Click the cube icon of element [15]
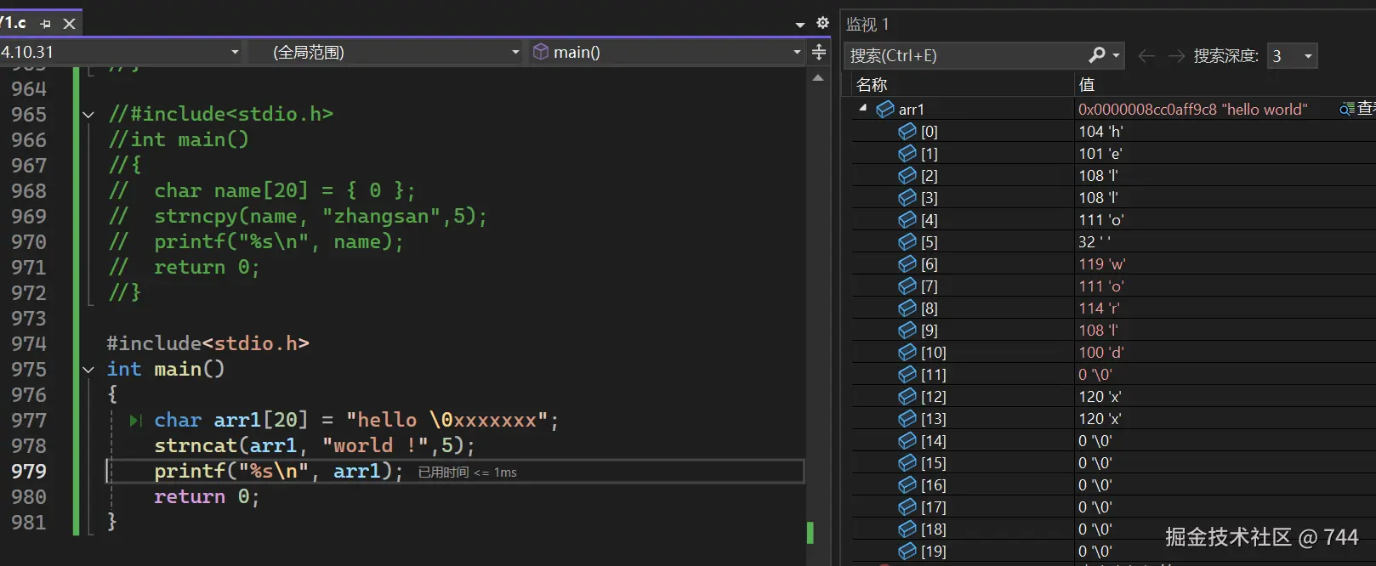 907,462
